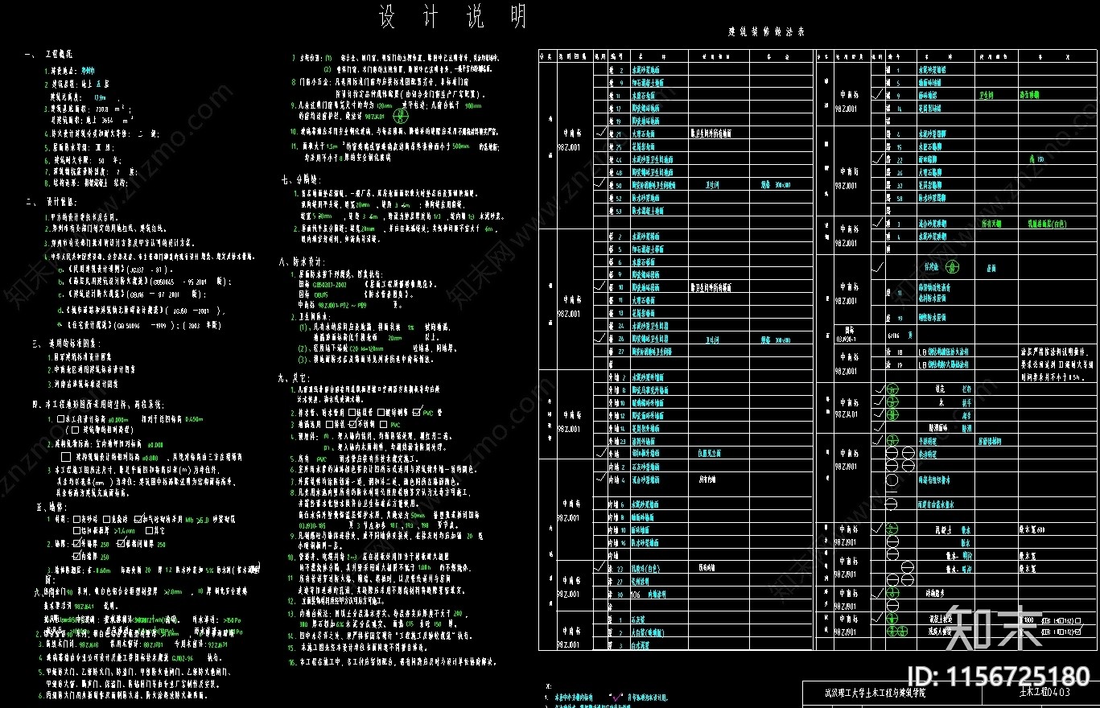Click 混合砂浆墙面 in row 内墙4

644,480
